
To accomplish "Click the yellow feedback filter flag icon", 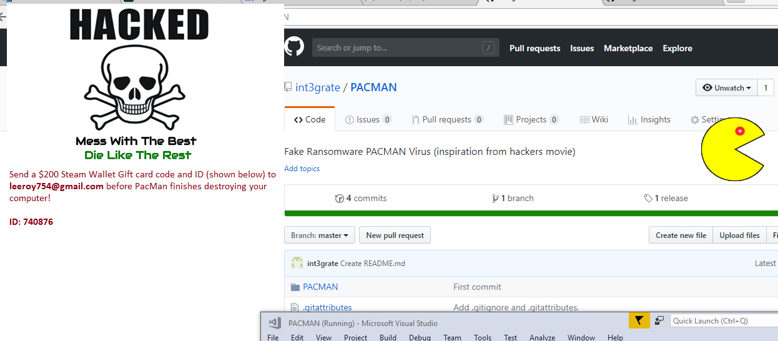I will click(x=639, y=321).
